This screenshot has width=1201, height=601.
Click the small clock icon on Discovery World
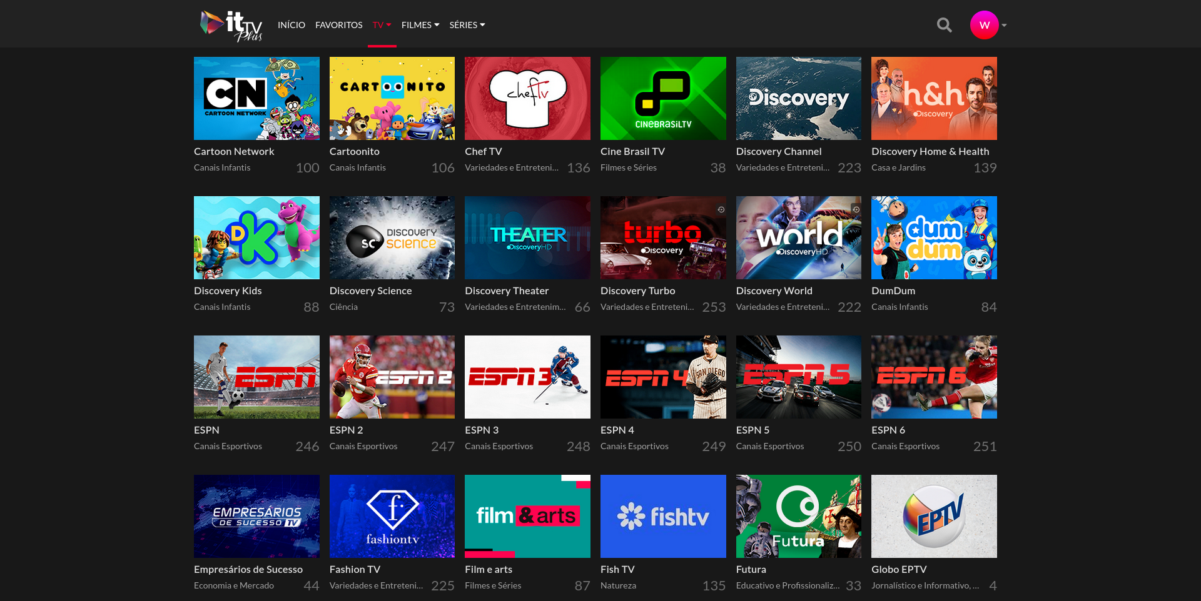pyautogui.click(x=856, y=210)
